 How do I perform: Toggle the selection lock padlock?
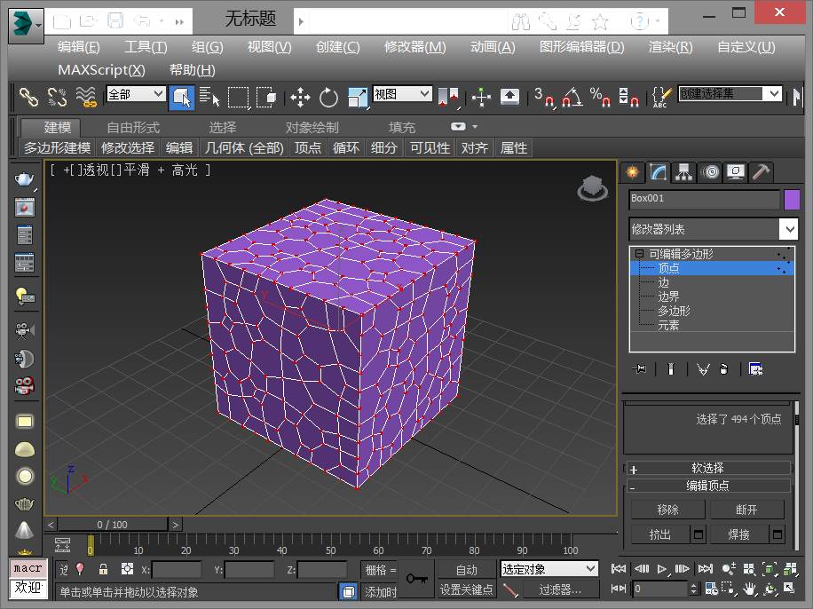tap(103, 569)
